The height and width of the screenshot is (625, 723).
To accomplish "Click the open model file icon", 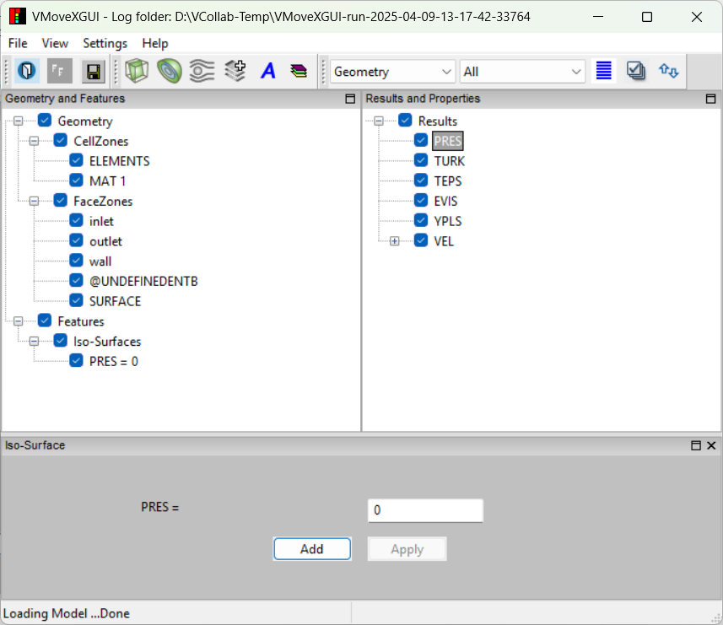I will tap(27, 72).
